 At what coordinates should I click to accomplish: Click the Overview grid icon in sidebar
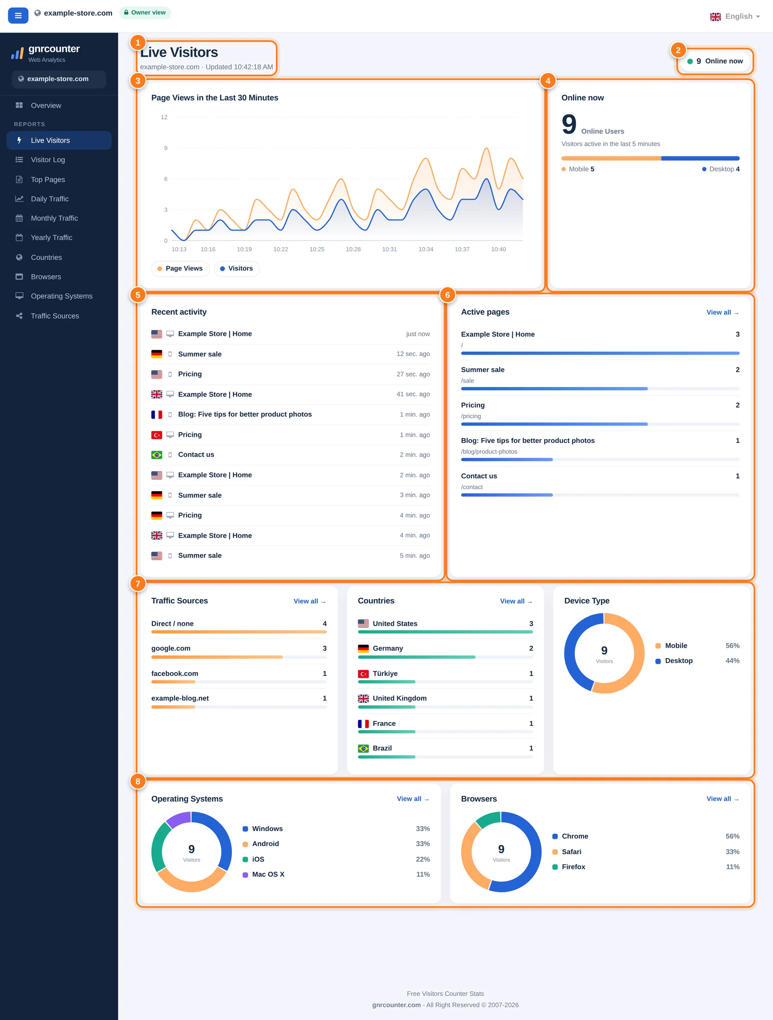[19, 105]
